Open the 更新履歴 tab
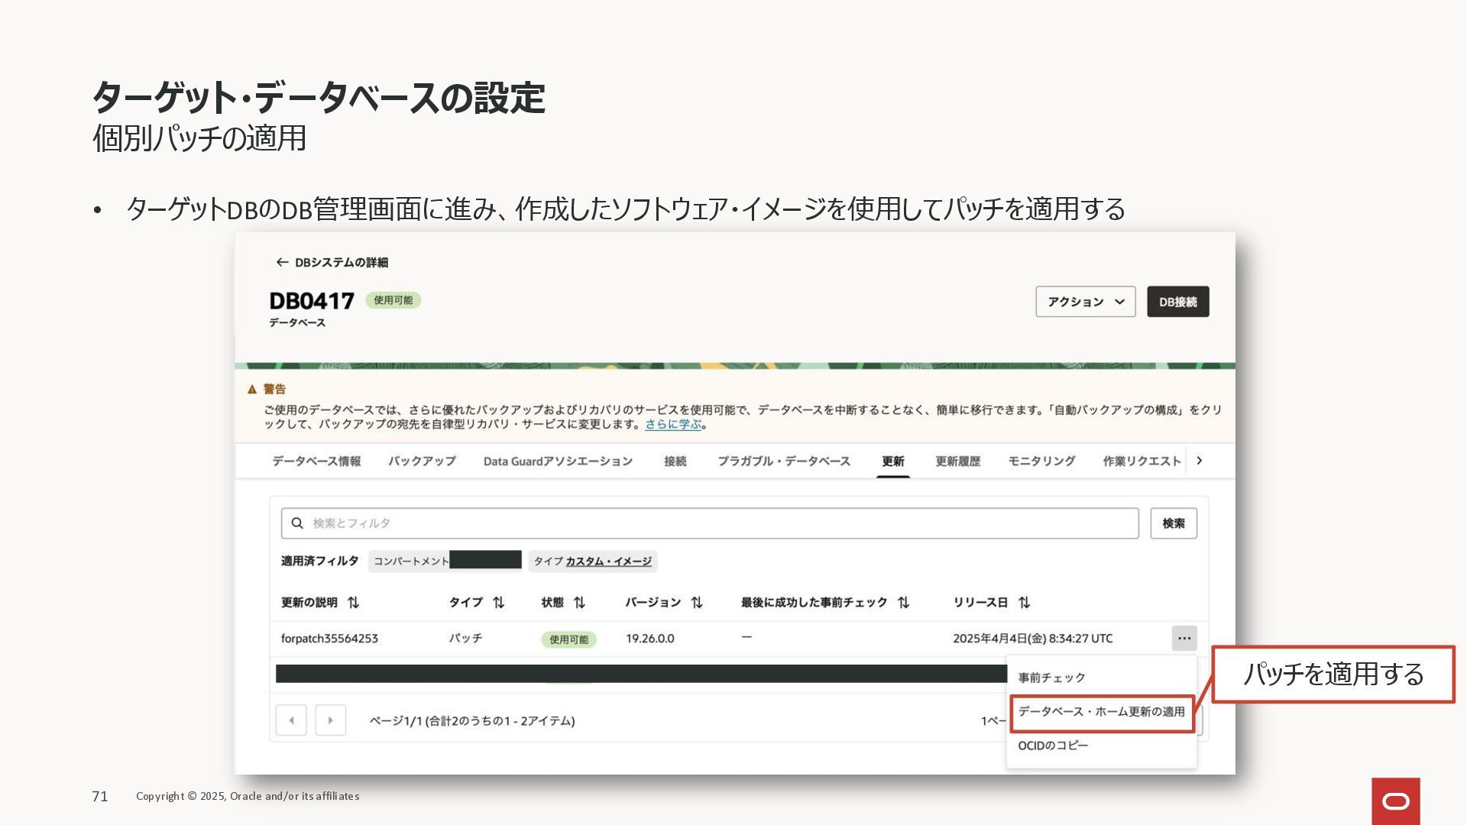 [x=957, y=461]
